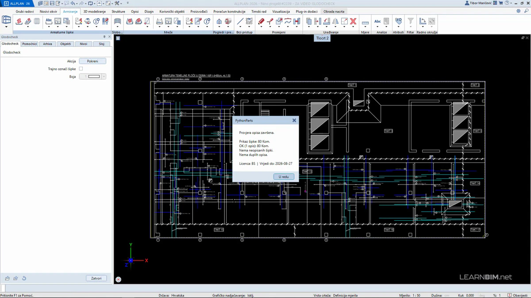This screenshot has height=298, width=531.
Task: Click the Kut 0.000 angle field
Action: pyautogui.click(x=469, y=295)
